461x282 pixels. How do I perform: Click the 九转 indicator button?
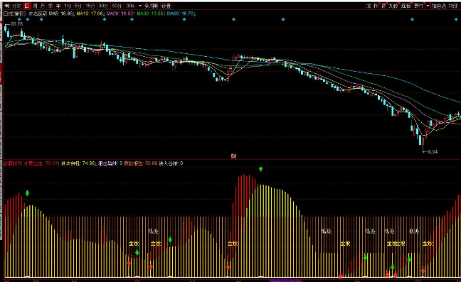[x=393, y=6]
